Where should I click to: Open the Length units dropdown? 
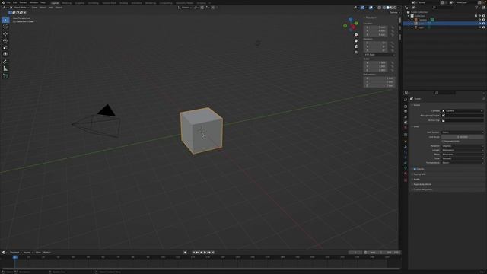(x=463, y=150)
